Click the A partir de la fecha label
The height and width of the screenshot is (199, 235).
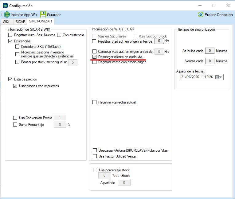190,71
